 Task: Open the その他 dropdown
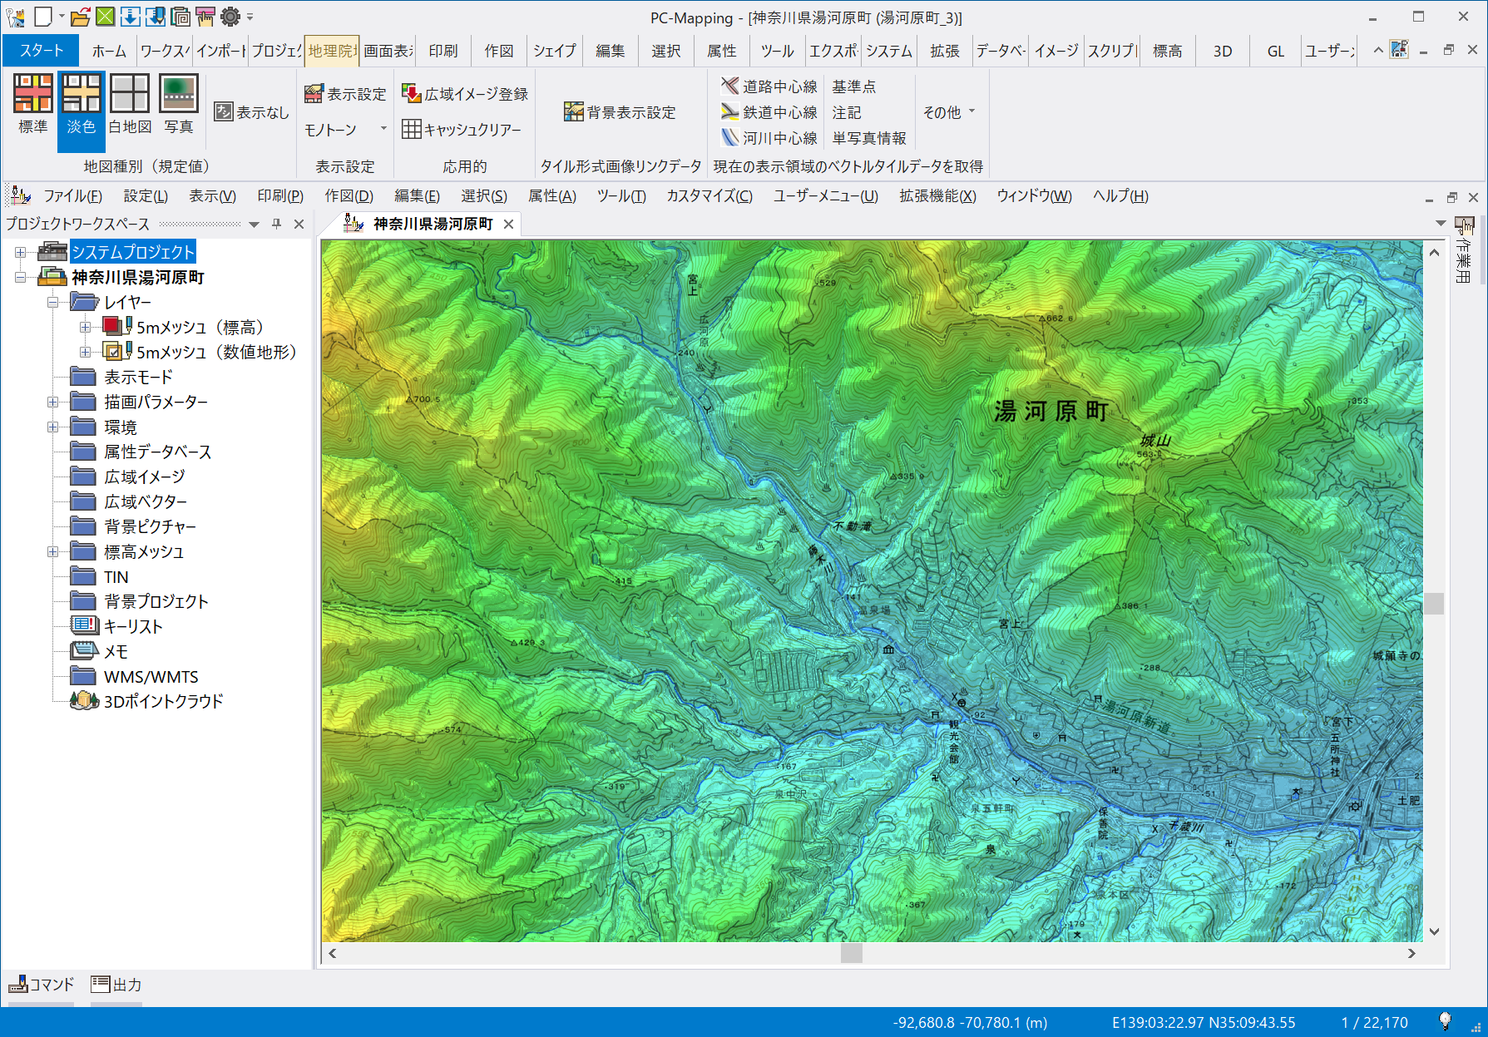[948, 111]
